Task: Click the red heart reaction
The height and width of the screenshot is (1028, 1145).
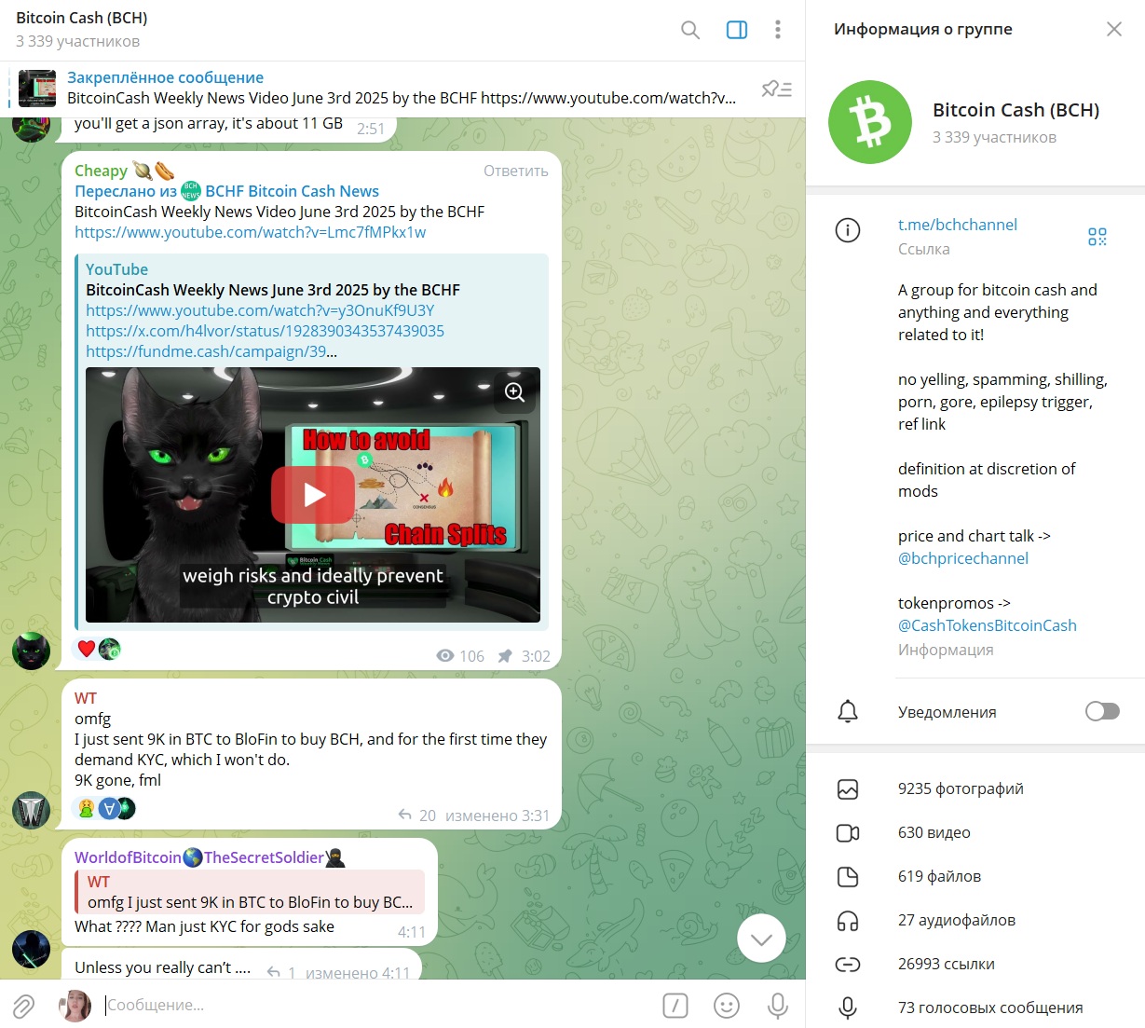Action: tap(87, 649)
